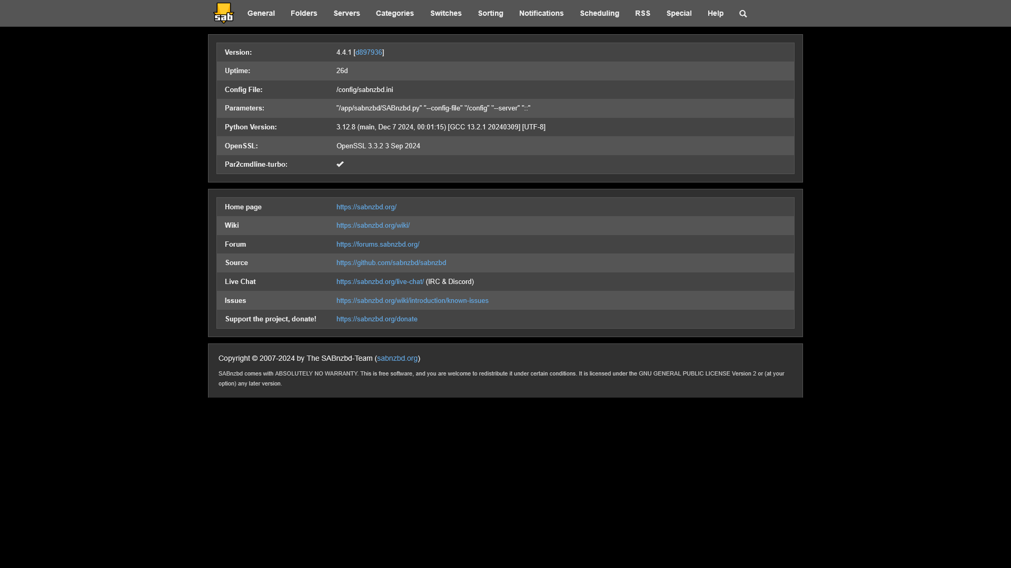Screen dimensions: 1011x568
Task: Click the version value 4.4.1
Action: (x=344, y=52)
